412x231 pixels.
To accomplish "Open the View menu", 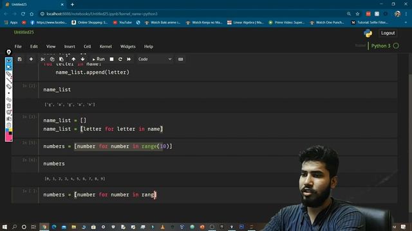I will coord(51,46).
